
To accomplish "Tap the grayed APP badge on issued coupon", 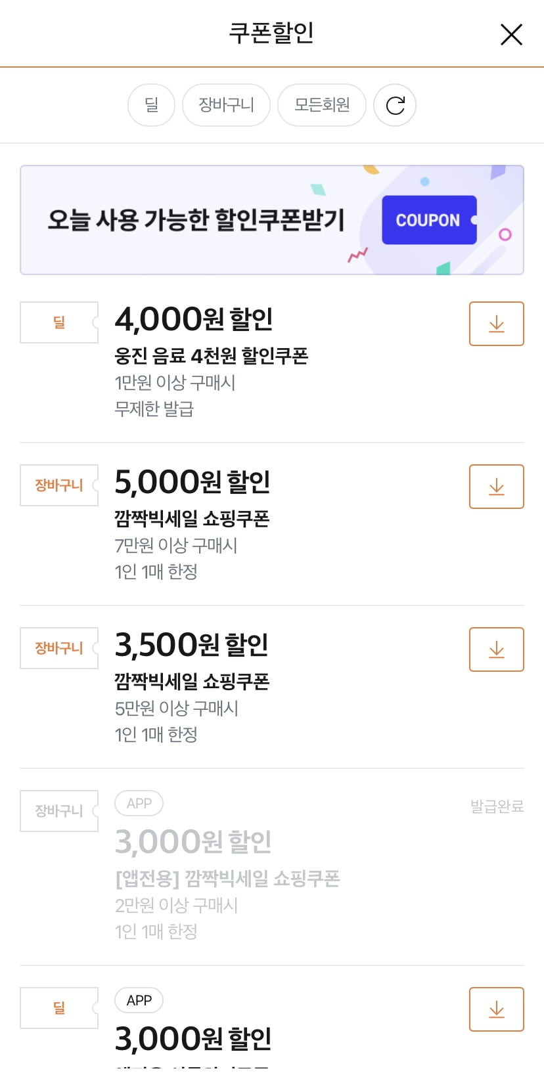I will tap(139, 803).
